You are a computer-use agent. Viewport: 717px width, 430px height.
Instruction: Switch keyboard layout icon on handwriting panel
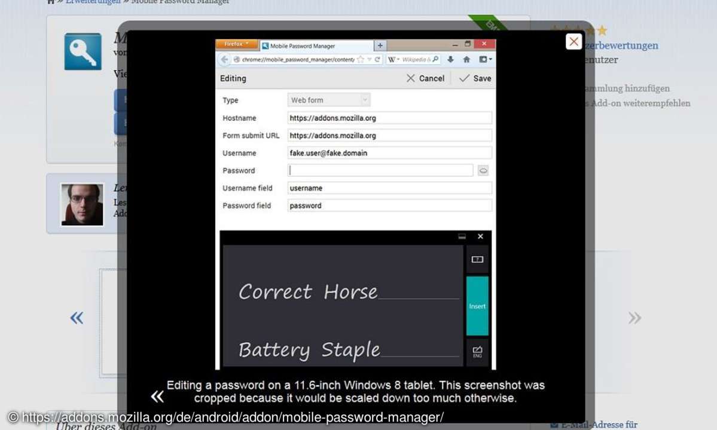pyautogui.click(x=477, y=259)
